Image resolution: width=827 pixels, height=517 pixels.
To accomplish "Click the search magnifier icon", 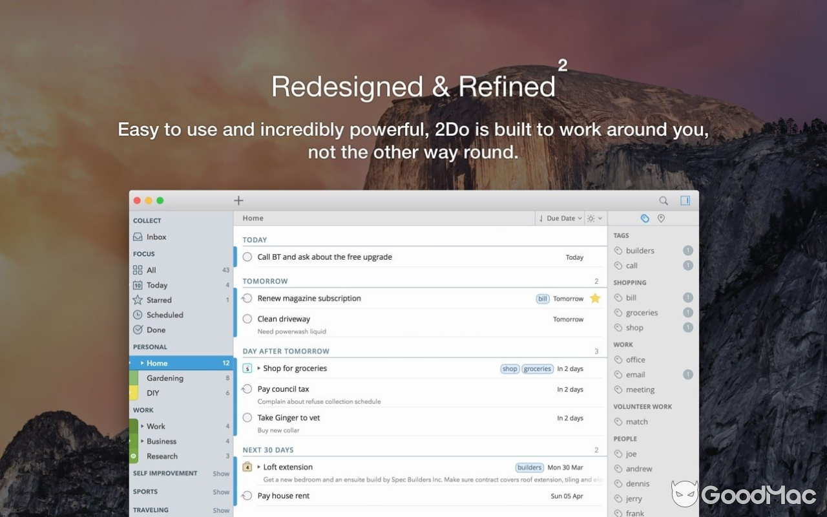I will click(x=663, y=200).
